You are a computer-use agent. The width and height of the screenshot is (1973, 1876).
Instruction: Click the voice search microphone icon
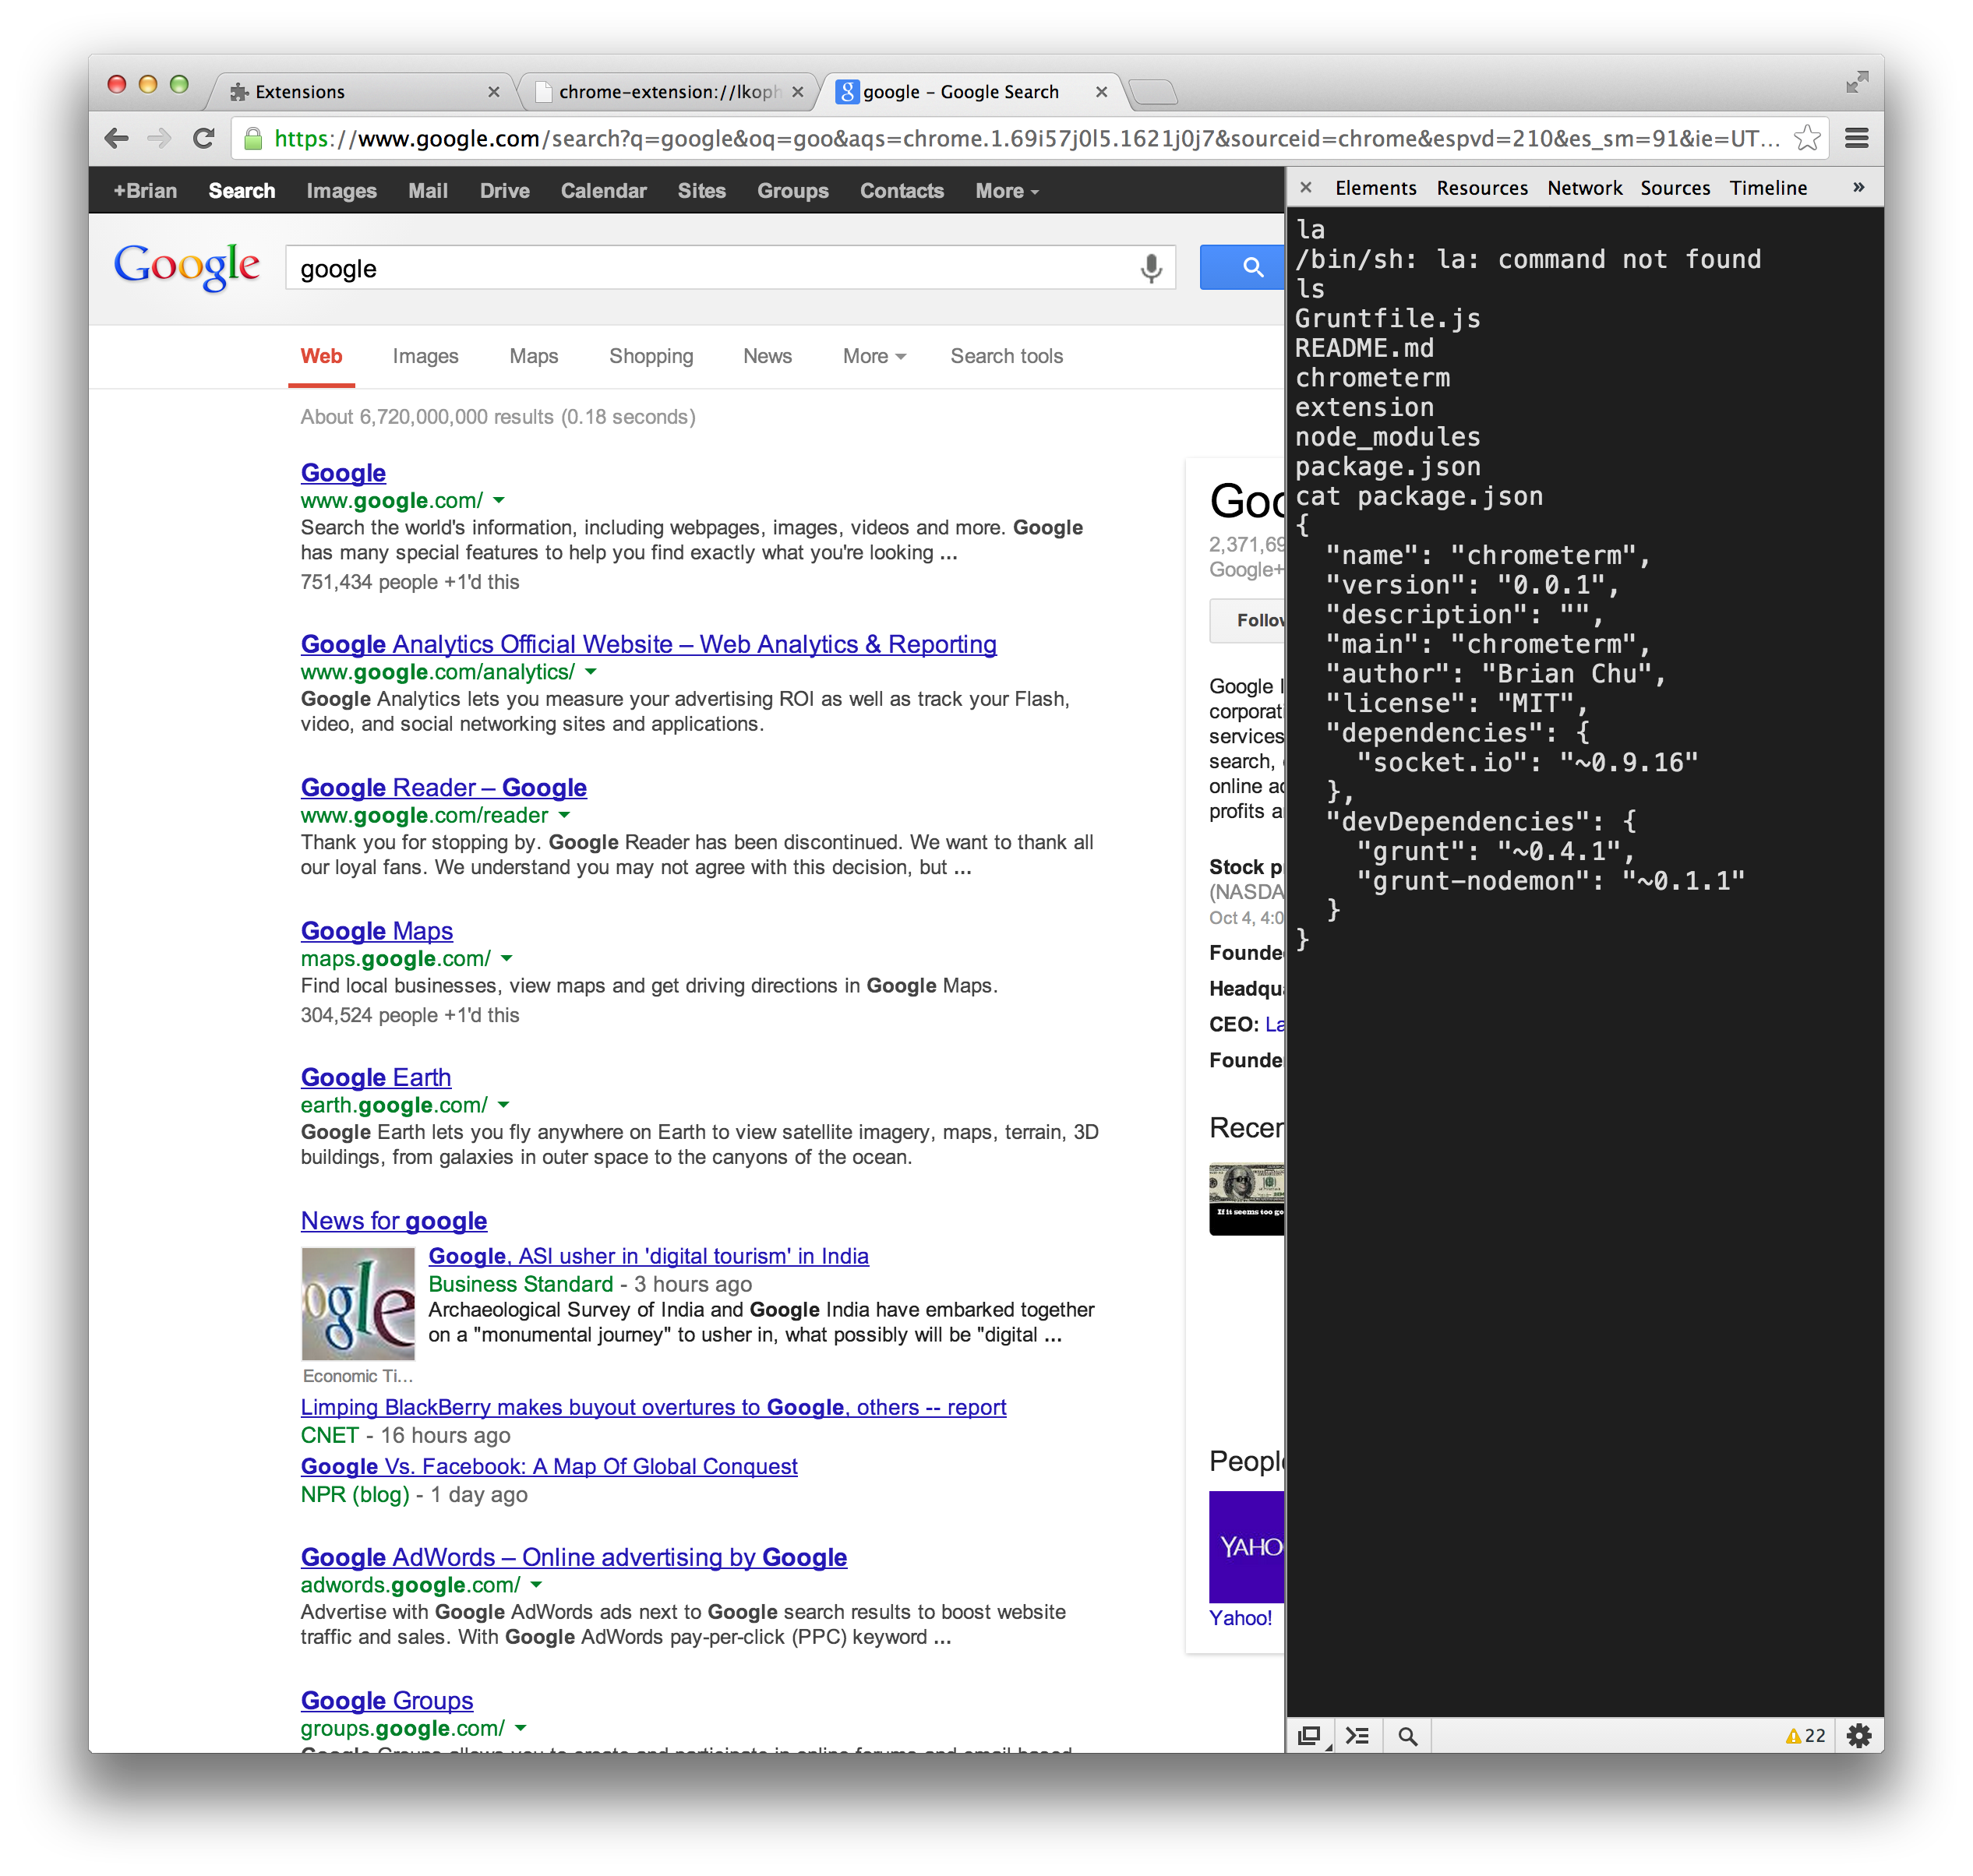(x=1150, y=268)
